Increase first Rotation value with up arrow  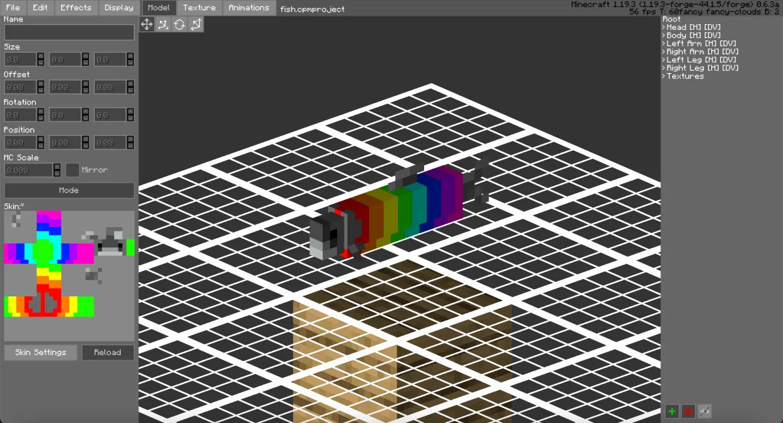(40, 112)
